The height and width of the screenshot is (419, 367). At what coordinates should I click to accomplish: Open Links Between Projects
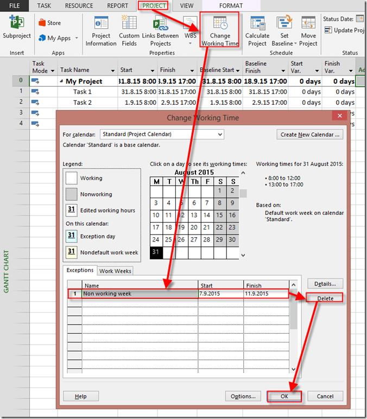[160, 24]
